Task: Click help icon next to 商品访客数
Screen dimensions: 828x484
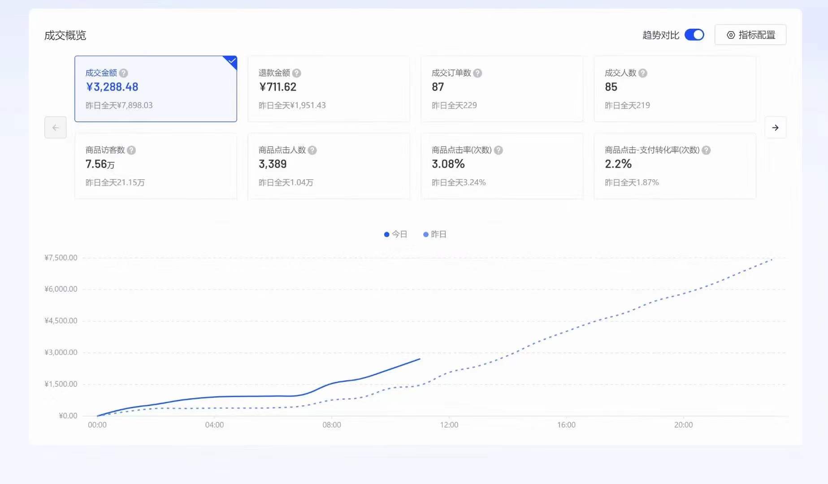Action: point(131,150)
